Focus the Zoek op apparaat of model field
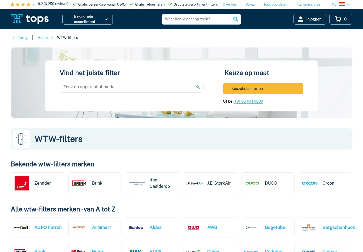Viewport: 363px width, 252px height. click(127, 87)
